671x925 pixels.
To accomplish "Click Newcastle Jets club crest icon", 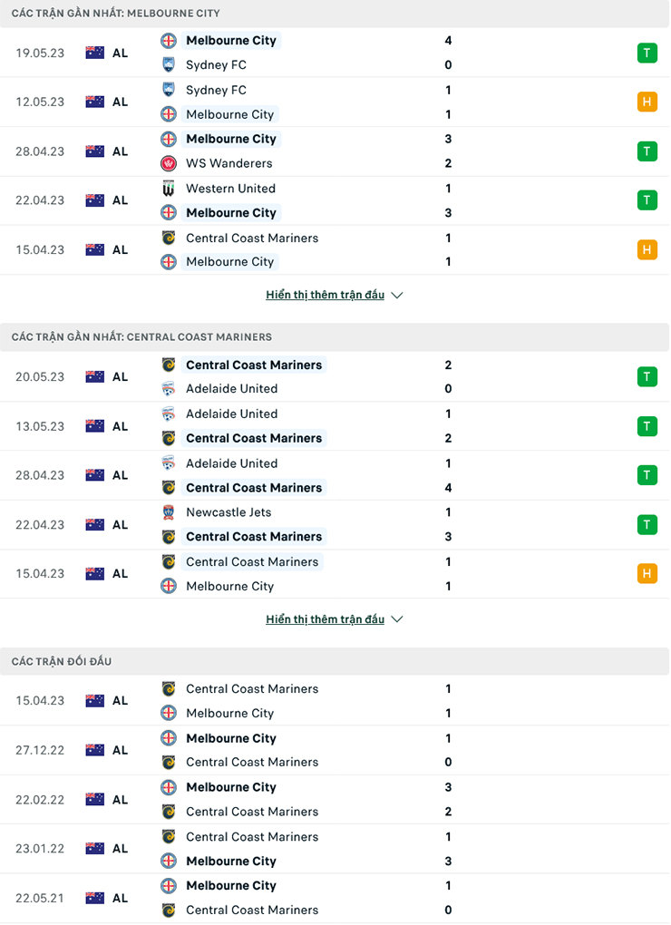I will (x=168, y=512).
